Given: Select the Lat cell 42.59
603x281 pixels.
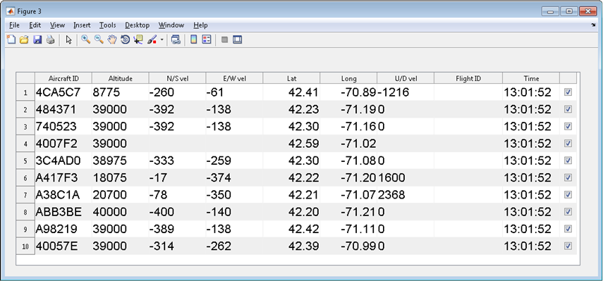Looking at the screenshot, I should tap(291, 143).
